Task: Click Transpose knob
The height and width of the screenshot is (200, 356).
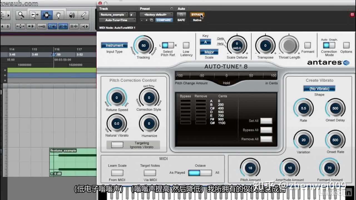Action: [265, 46]
